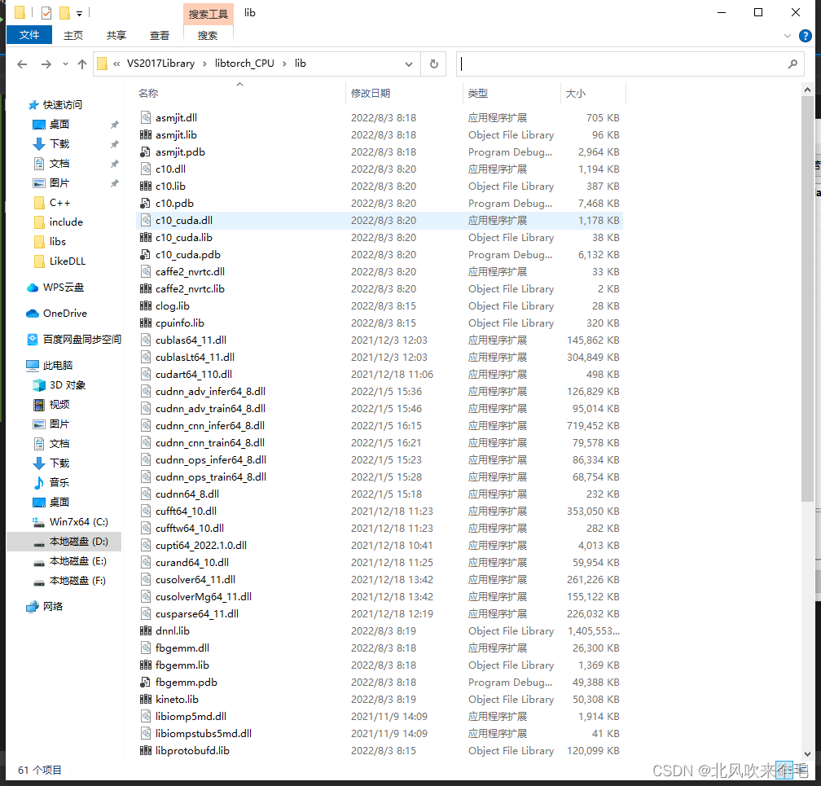Go up one folder level

point(82,64)
